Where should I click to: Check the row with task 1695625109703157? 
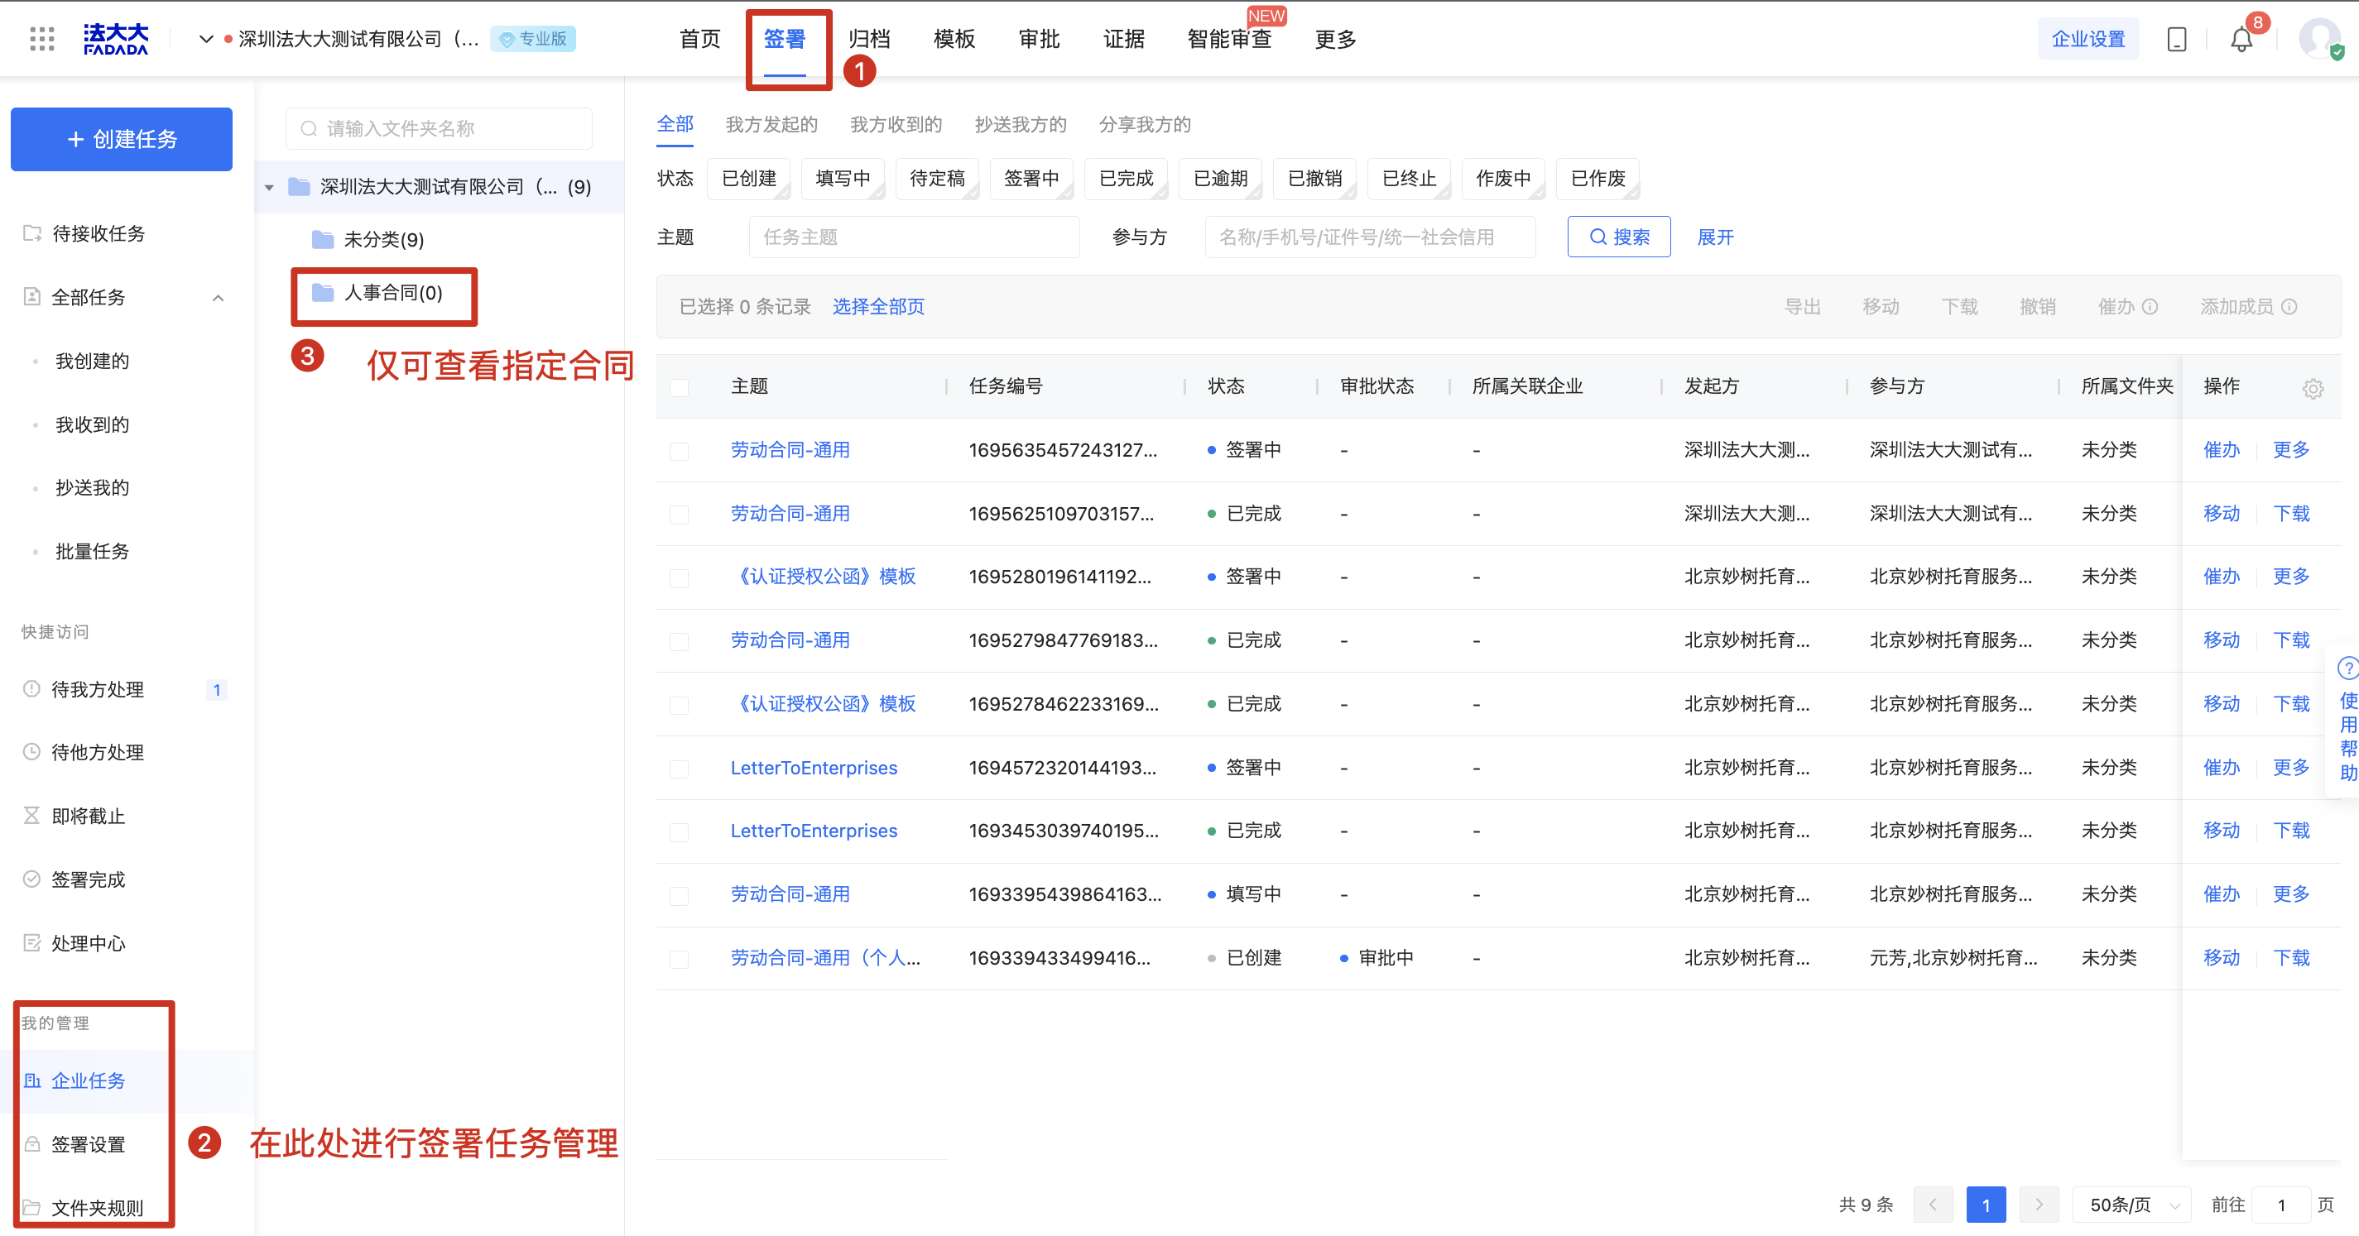click(x=679, y=515)
